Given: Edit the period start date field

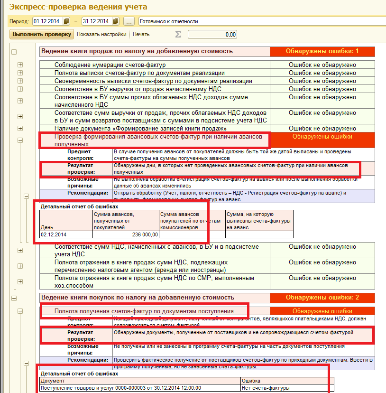Looking at the screenshot, I should coord(47,21).
